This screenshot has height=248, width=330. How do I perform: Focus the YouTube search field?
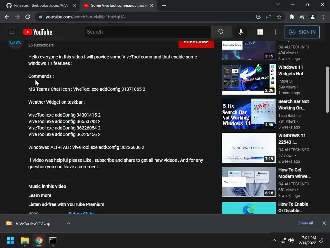[x=148, y=32]
